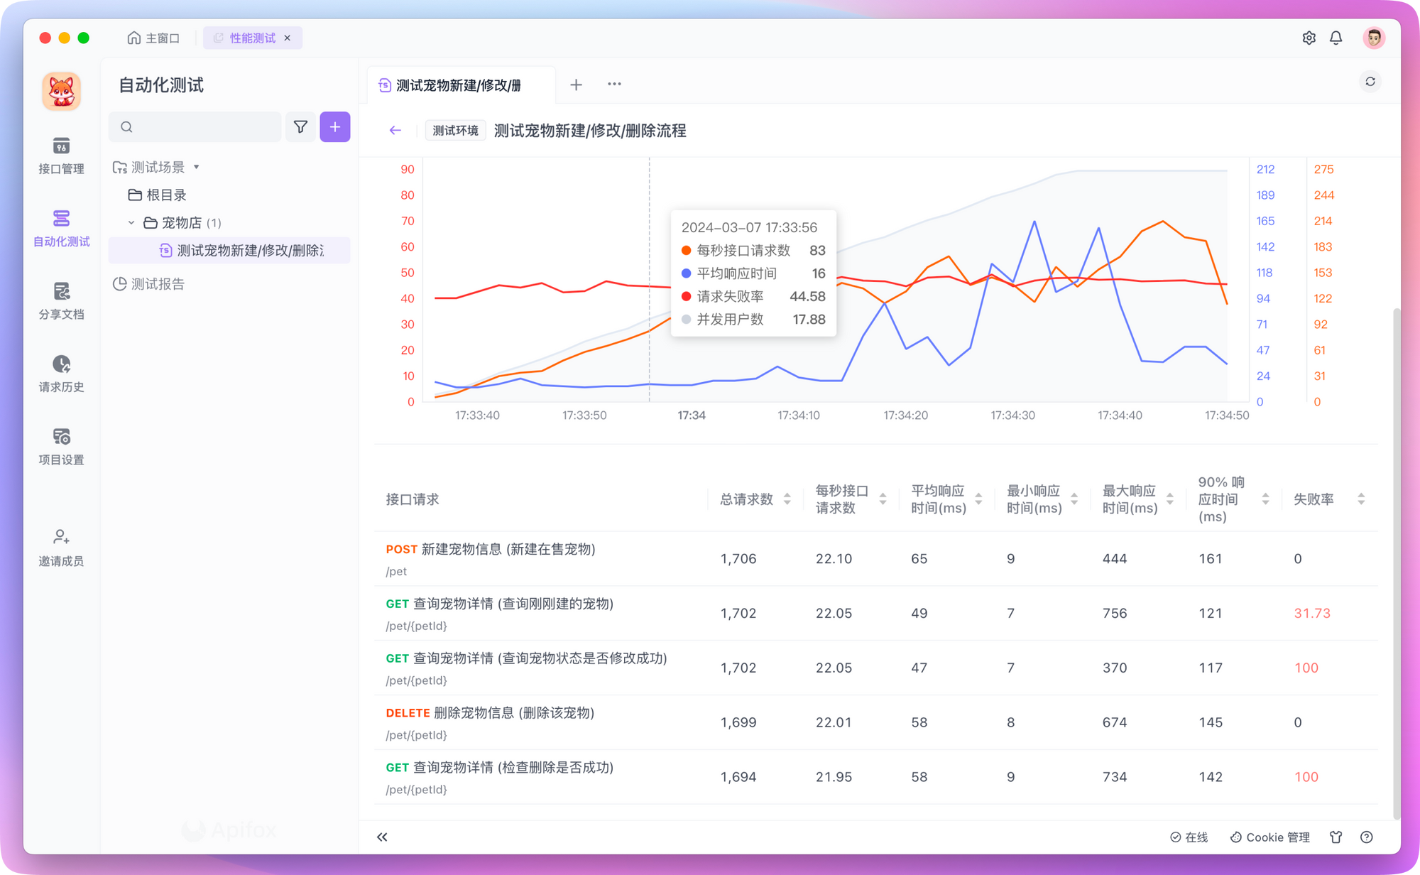Click the purple plus add button
This screenshot has height=875, width=1420.
(335, 127)
